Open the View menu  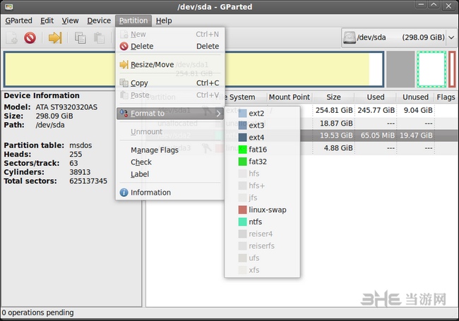point(70,20)
